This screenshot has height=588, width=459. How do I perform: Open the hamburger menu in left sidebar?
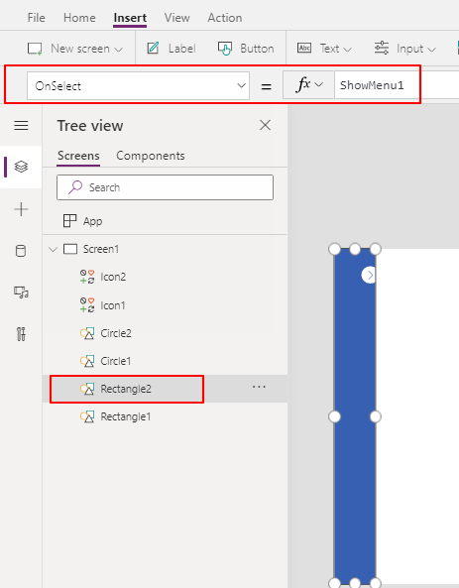coord(21,125)
